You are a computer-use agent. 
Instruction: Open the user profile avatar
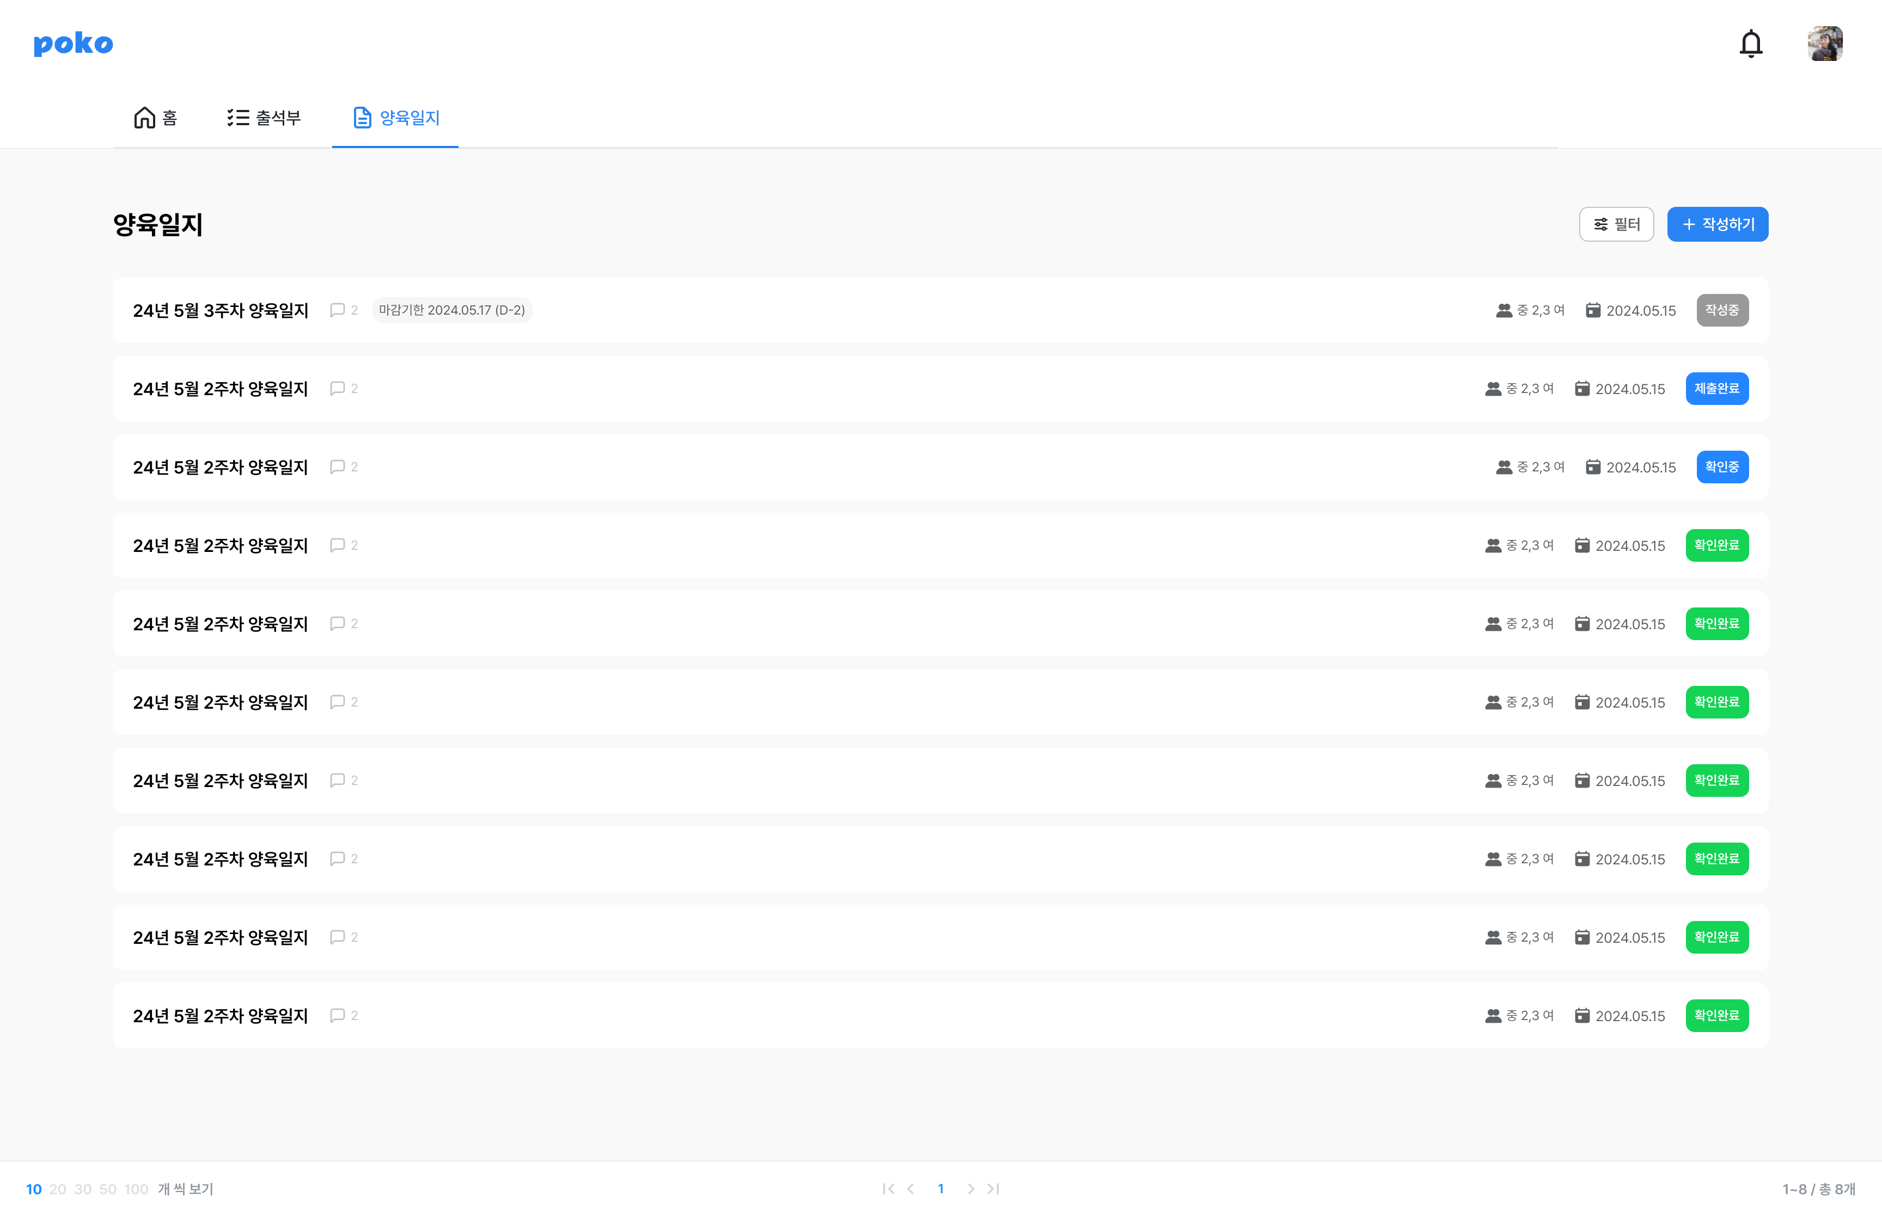tap(1824, 44)
